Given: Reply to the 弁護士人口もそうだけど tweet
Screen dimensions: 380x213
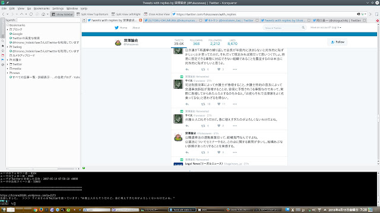Looking at the screenshot, I should [187, 126].
